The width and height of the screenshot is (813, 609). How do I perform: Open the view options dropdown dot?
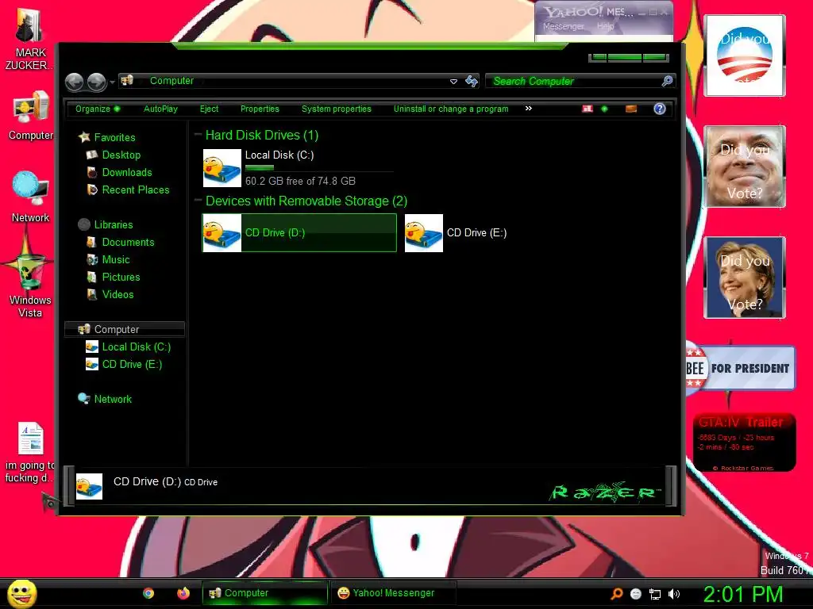click(x=604, y=109)
